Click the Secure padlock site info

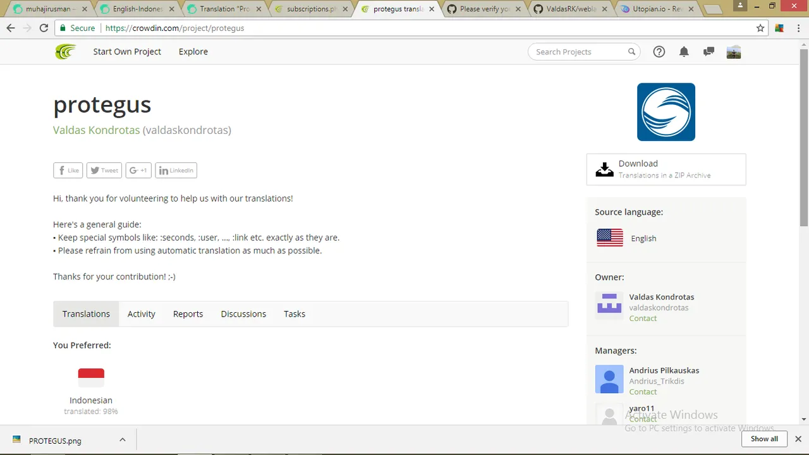click(77, 28)
